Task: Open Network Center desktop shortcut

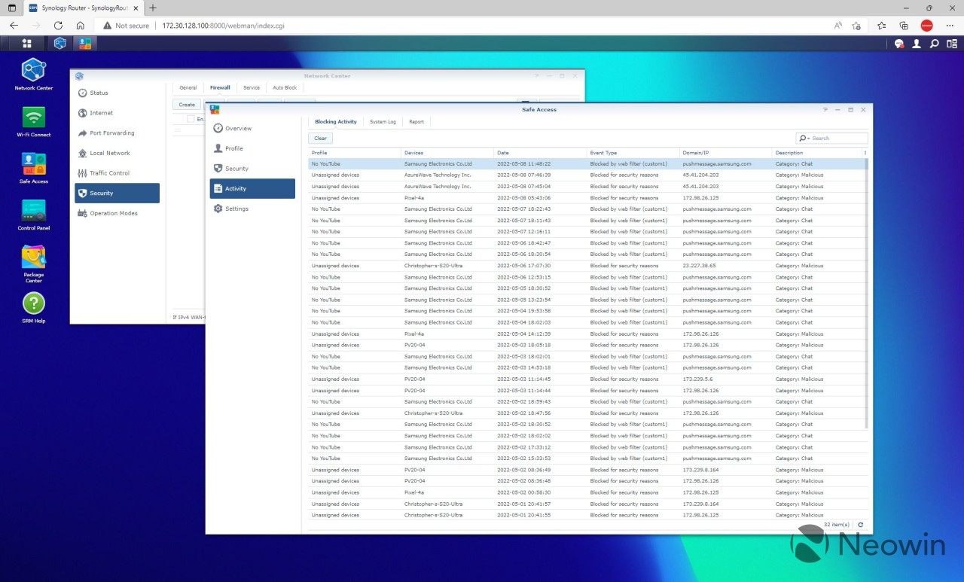Action: click(34, 74)
